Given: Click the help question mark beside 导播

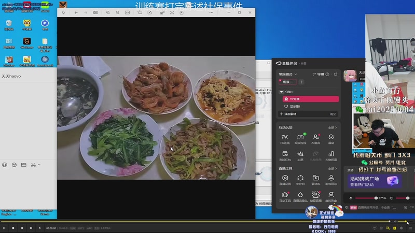Looking at the screenshot, I should pyautogui.click(x=327, y=74).
